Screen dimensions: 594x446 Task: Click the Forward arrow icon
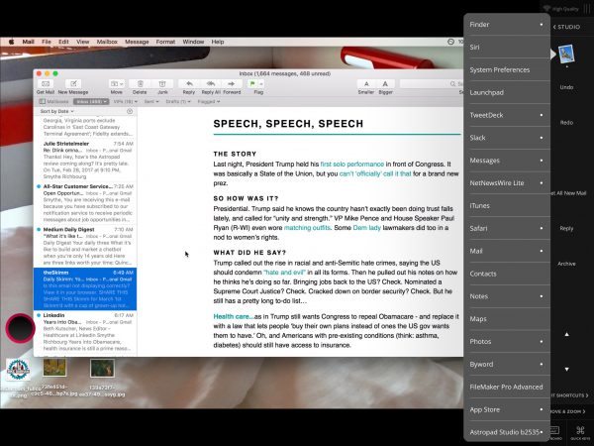[231, 84]
